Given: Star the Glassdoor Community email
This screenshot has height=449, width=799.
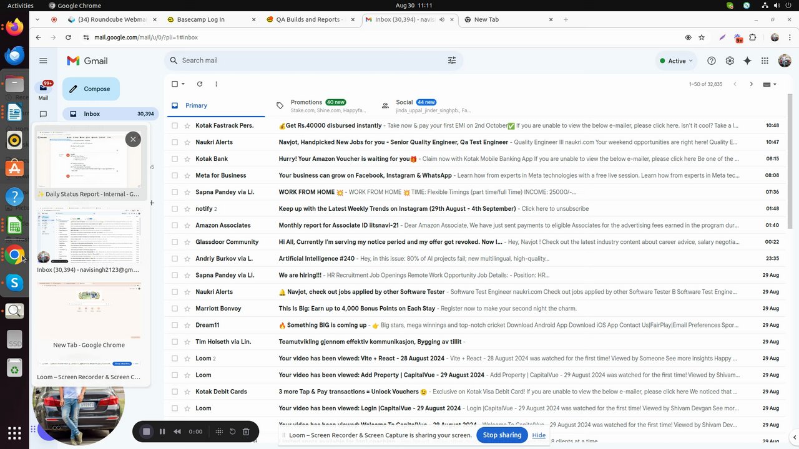Looking at the screenshot, I should pos(187,242).
